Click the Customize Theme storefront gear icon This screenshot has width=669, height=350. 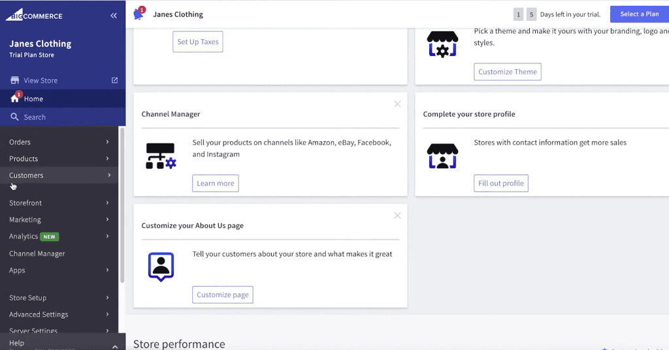(442, 44)
